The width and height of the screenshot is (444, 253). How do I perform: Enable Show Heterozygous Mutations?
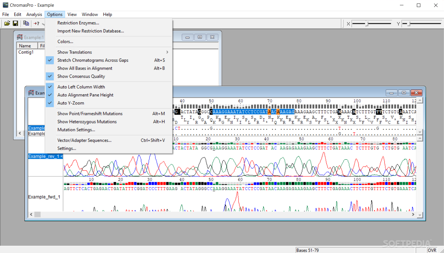pos(109,122)
